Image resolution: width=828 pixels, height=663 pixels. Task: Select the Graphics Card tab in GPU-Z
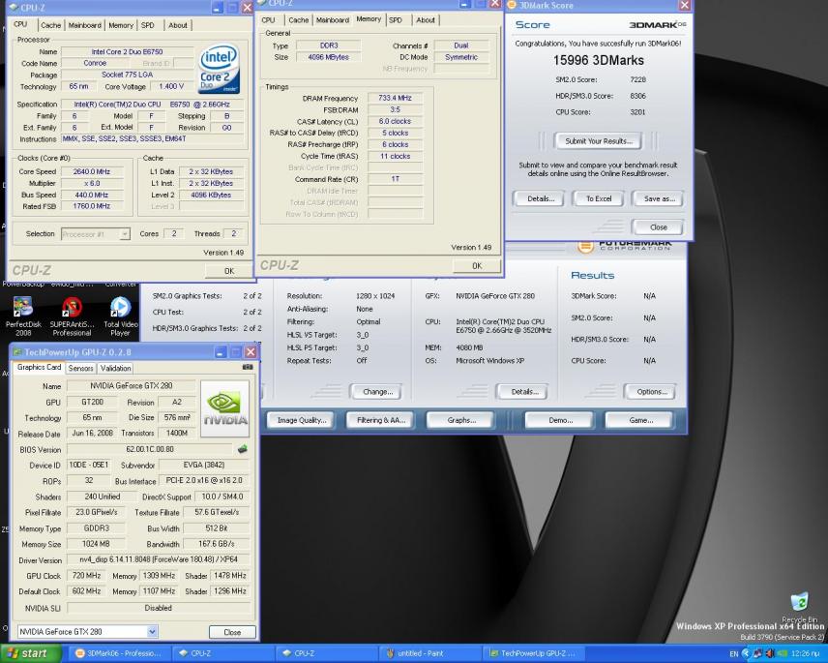[x=39, y=367]
